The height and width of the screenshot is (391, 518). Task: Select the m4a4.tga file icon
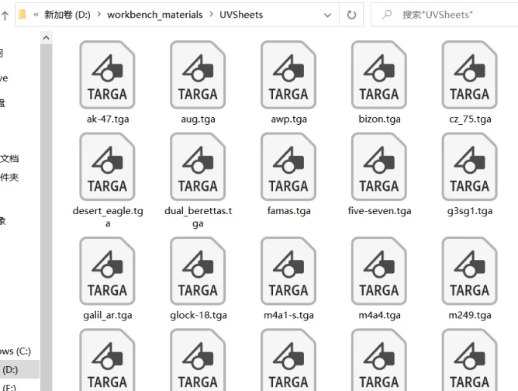[x=379, y=271]
